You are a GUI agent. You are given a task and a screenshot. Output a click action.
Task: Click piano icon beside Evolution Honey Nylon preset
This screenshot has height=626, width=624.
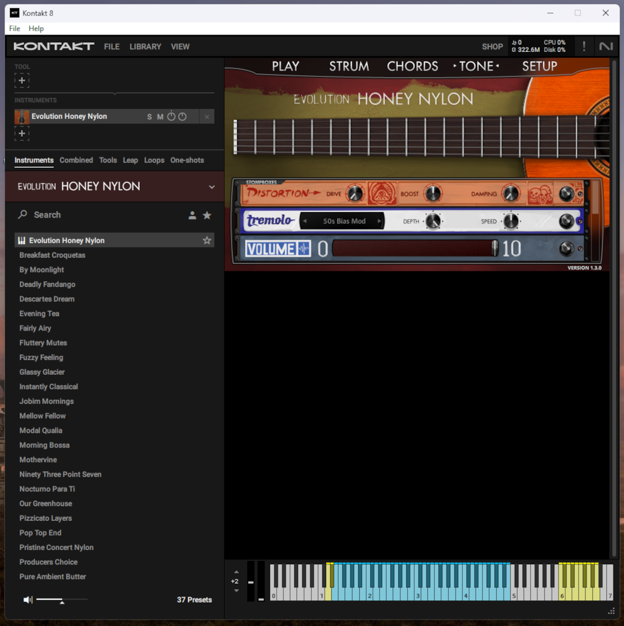point(22,240)
